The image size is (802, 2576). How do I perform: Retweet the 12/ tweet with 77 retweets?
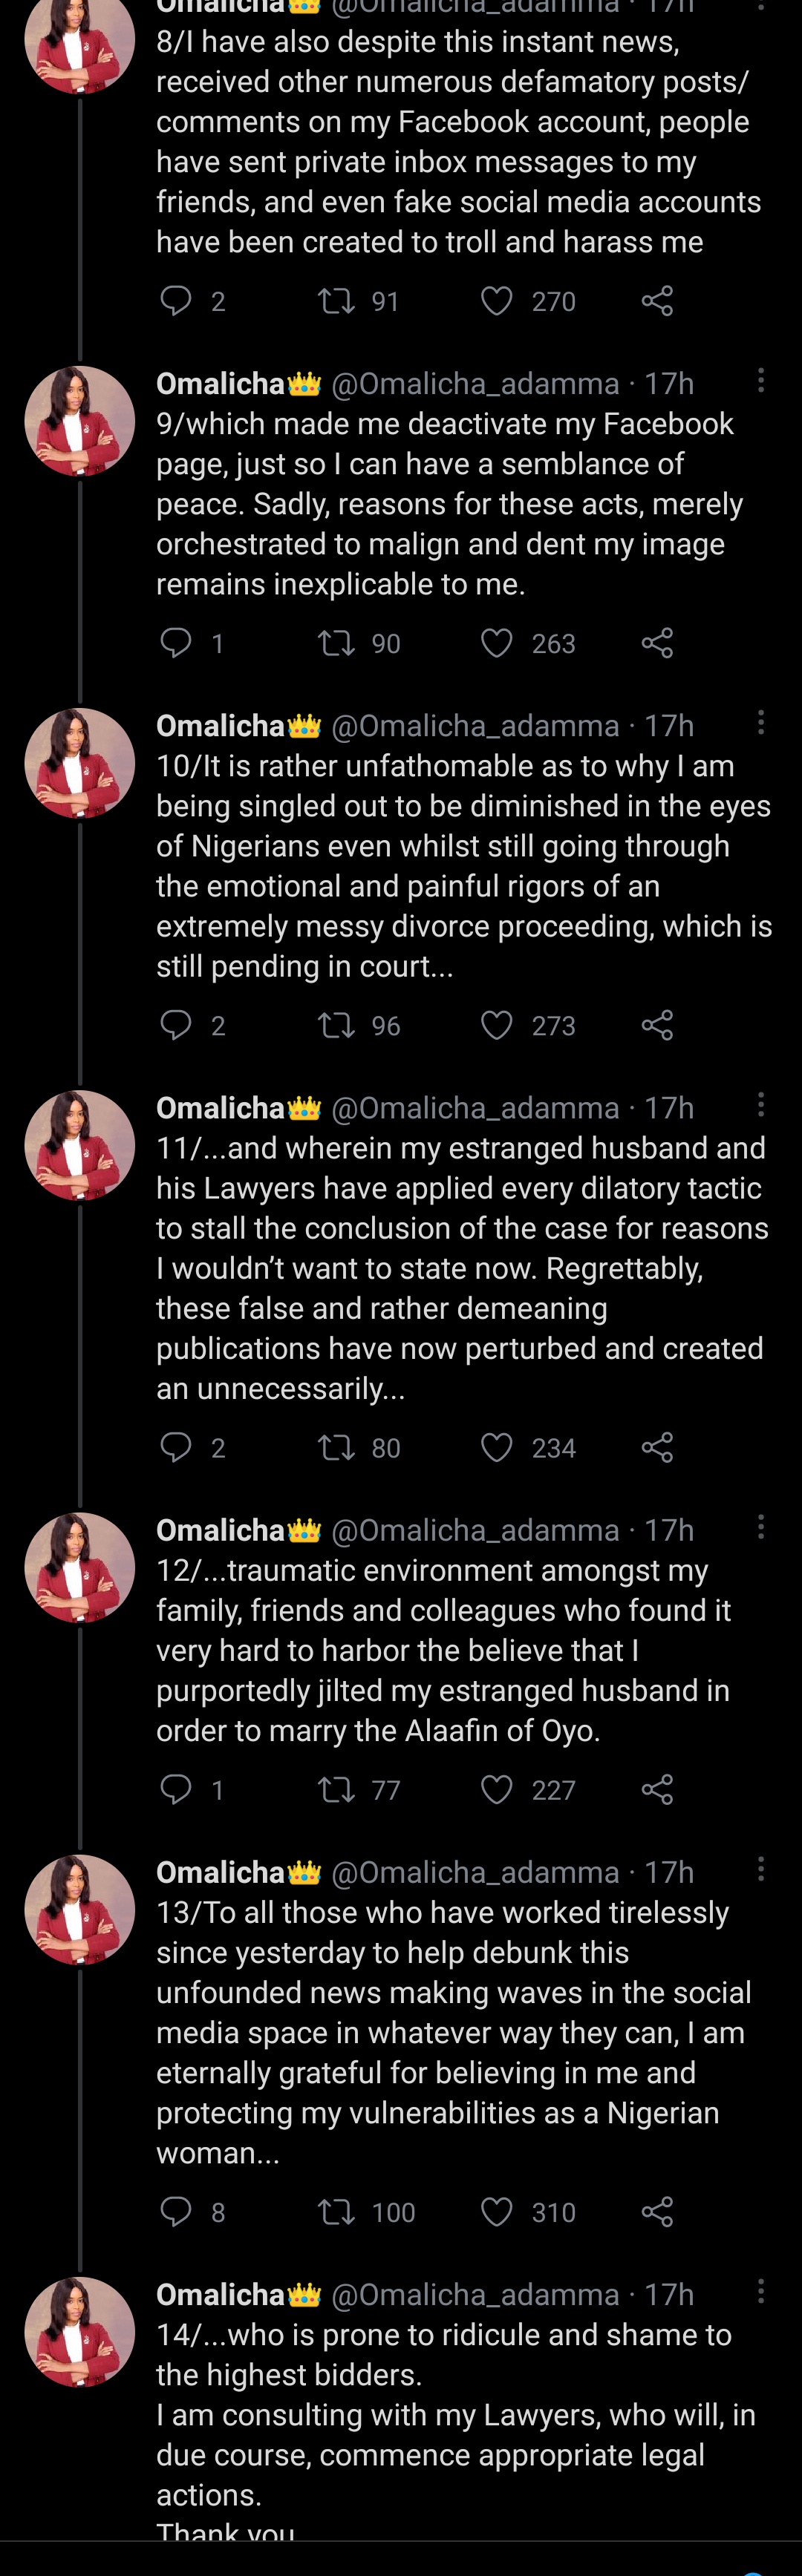[x=336, y=1789]
